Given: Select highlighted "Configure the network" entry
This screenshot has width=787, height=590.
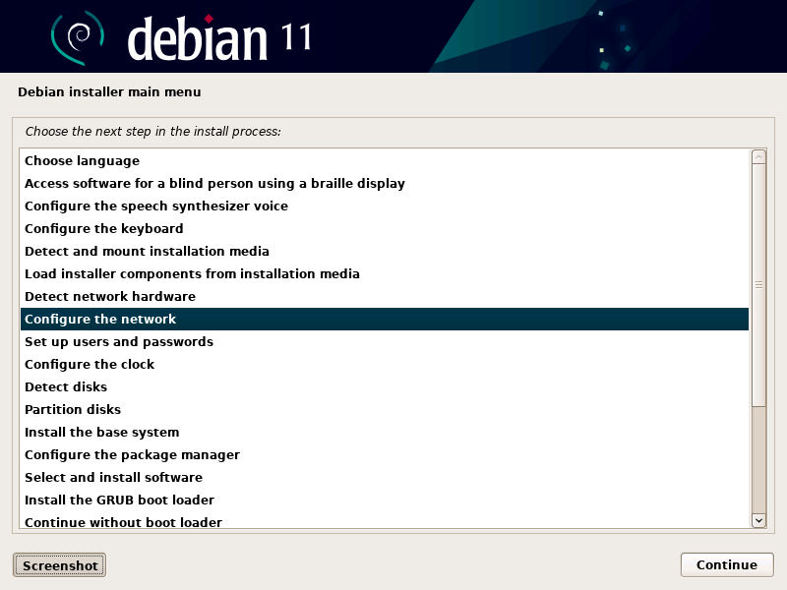Looking at the screenshot, I should tap(385, 319).
